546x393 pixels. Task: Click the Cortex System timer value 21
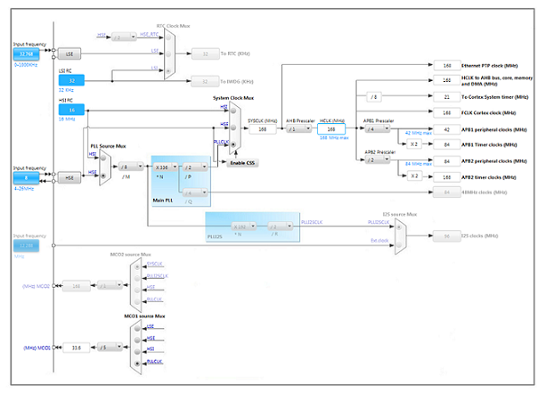pos(447,97)
